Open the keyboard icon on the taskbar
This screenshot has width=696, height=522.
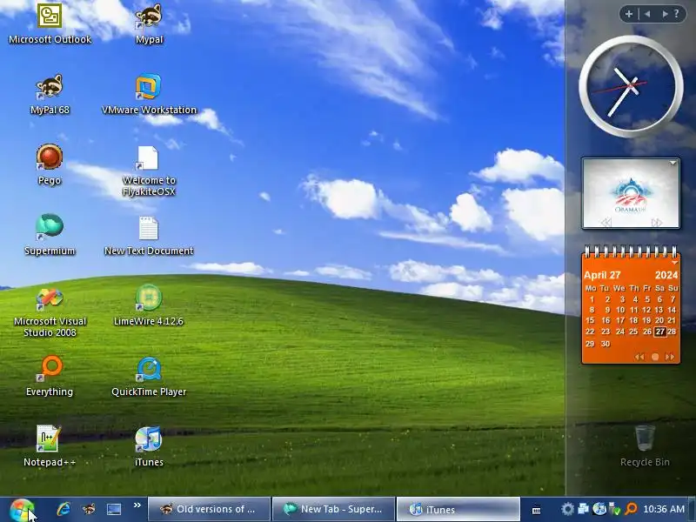536,511
